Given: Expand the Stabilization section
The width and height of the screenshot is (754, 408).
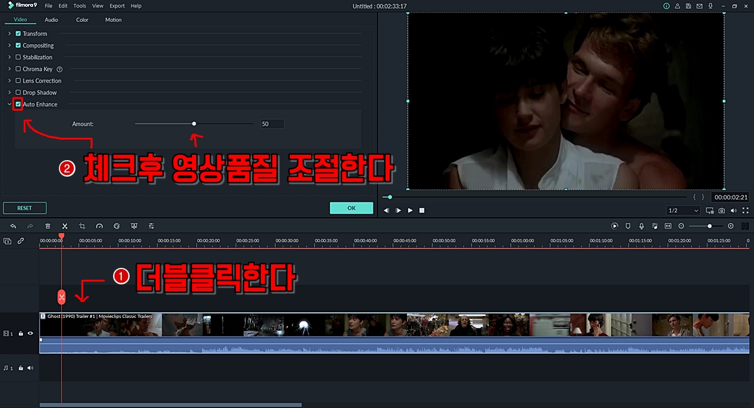Looking at the screenshot, I should click(x=9, y=57).
